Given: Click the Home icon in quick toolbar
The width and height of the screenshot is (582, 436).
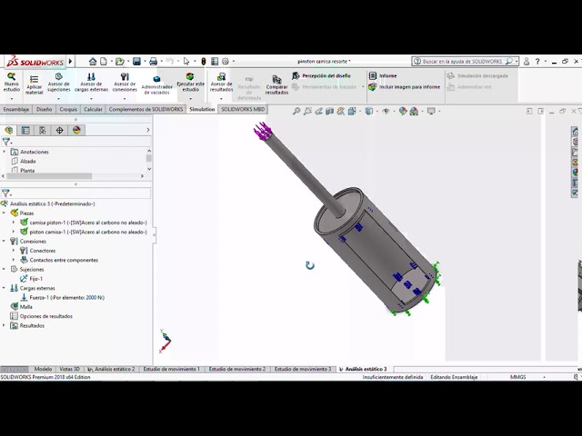Looking at the screenshot, I should (93, 61).
